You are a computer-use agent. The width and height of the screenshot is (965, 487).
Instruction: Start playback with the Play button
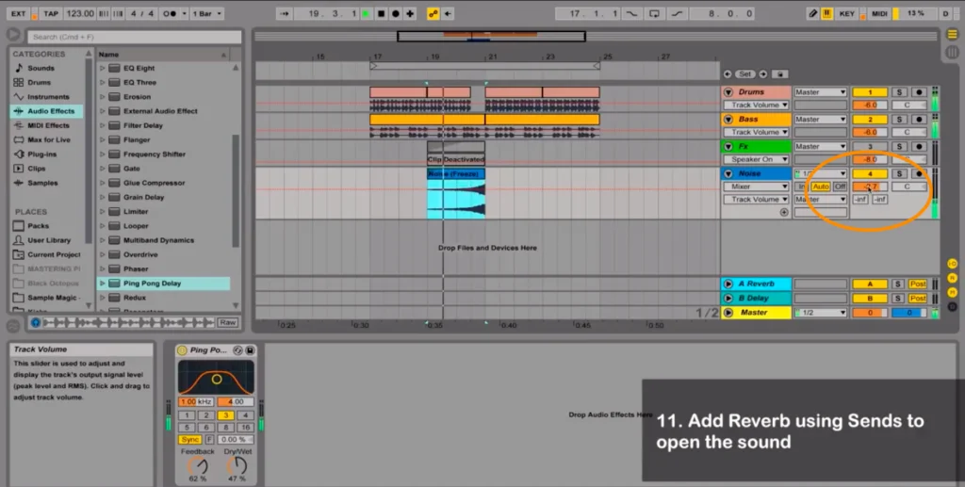click(367, 13)
